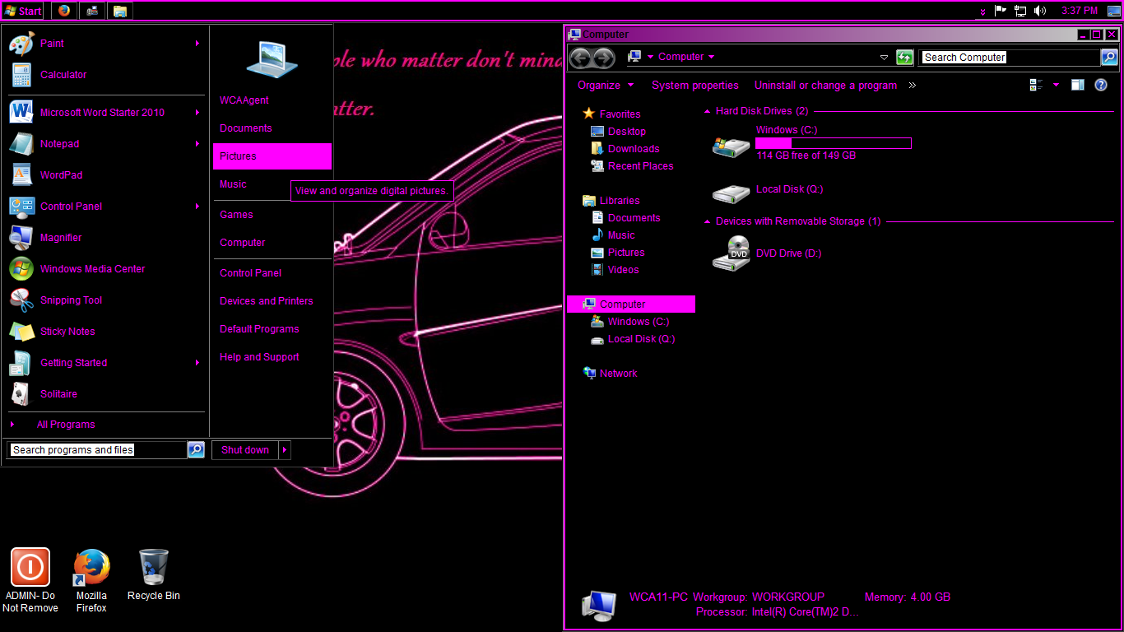Click the Windows (C:) space usage bar
The image size is (1124, 632).
pyautogui.click(x=833, y=143)
